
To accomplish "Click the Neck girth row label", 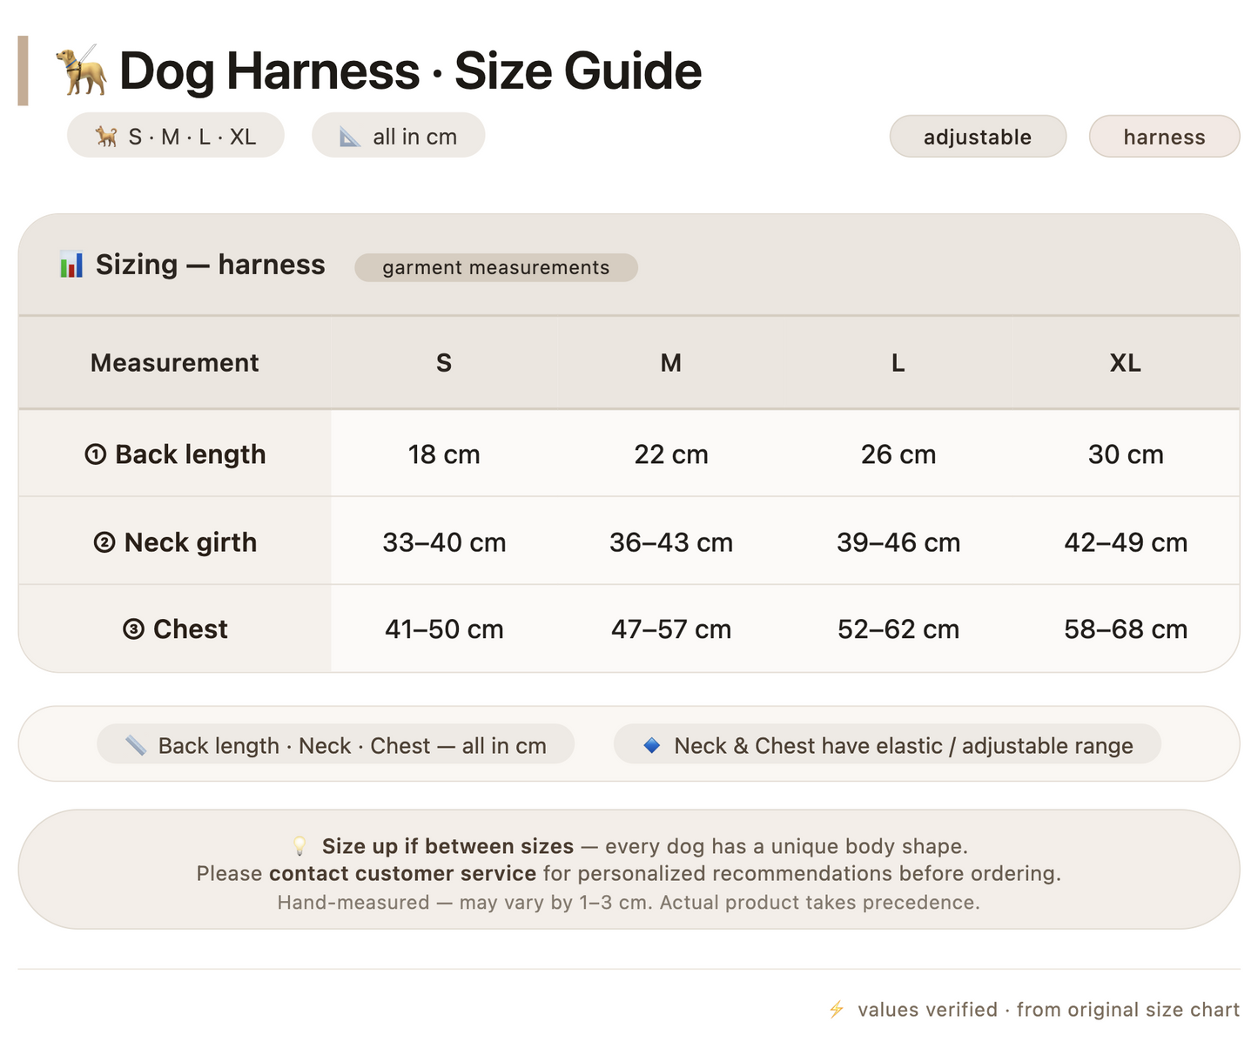I will coord(175,541).
